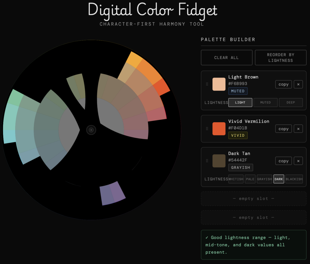Screen dimensions: 310x264
Task: Copy the Vivid Vermilion hex code
Action: 283,129
